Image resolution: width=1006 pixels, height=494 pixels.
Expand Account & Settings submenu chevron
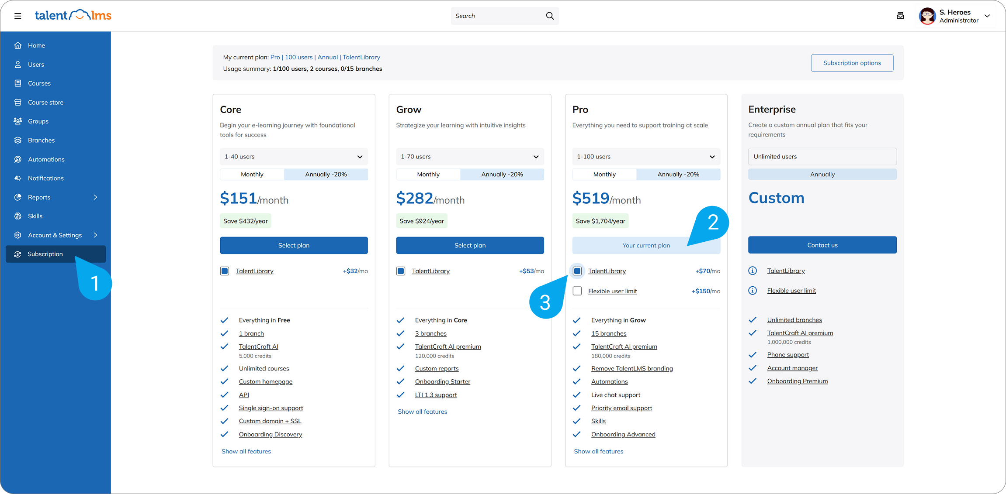[x=95, y=235]
